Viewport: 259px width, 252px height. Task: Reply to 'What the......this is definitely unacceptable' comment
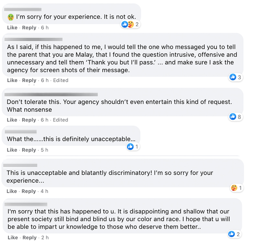(29, 150)
